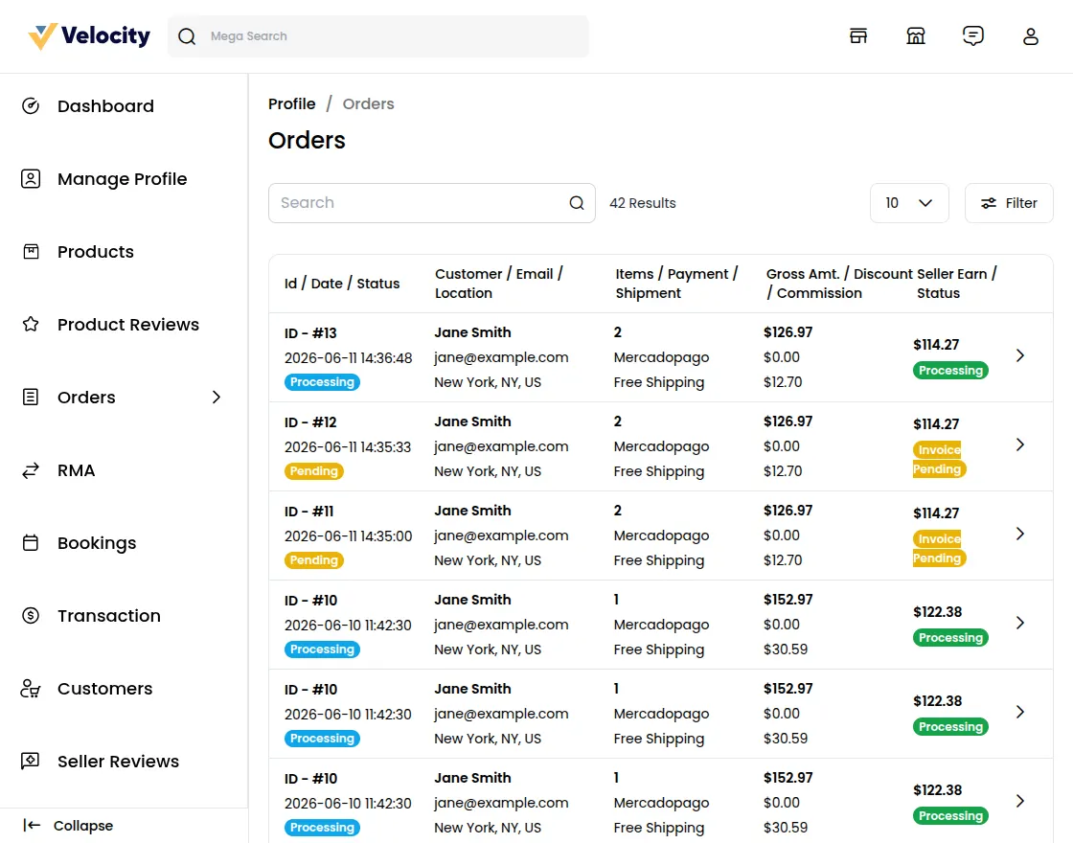Click the Profile breadcrumb link
This screenshot has width=1073, height=843.
coord(291,104)
